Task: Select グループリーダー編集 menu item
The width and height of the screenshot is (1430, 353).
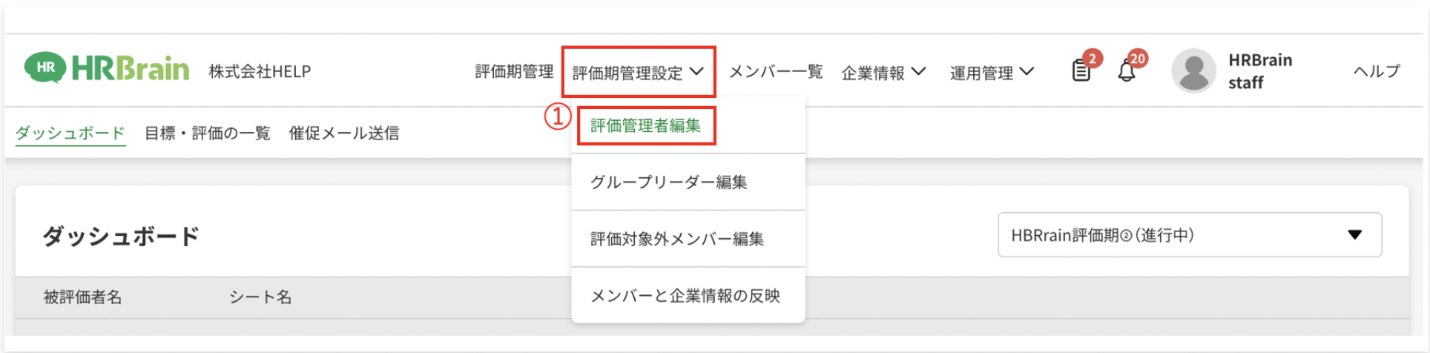Action: coord(668,182)
